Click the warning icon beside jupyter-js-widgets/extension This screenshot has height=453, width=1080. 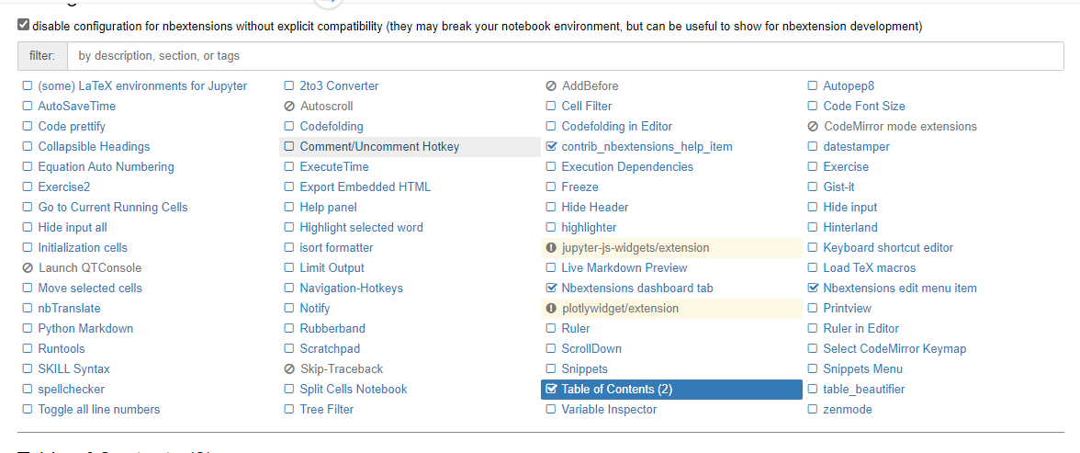[550, 247]
